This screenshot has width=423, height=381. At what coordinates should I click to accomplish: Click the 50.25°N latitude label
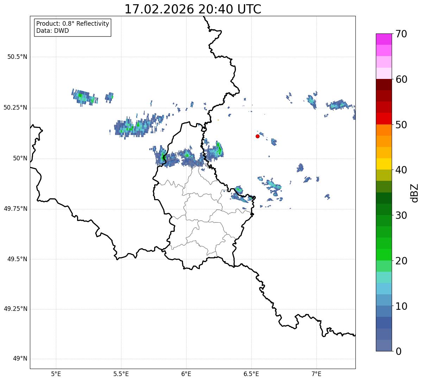click(15, 107)
